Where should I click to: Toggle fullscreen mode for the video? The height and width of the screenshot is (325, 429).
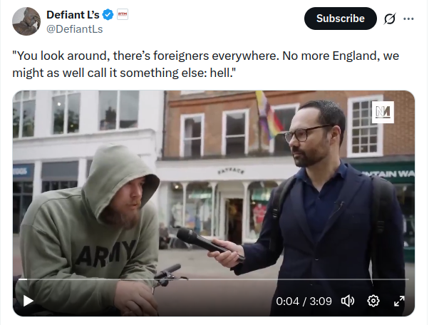[x=399, y=301]
